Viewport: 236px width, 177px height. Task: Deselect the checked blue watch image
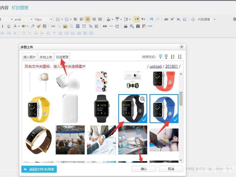click(x=164, y=109)
